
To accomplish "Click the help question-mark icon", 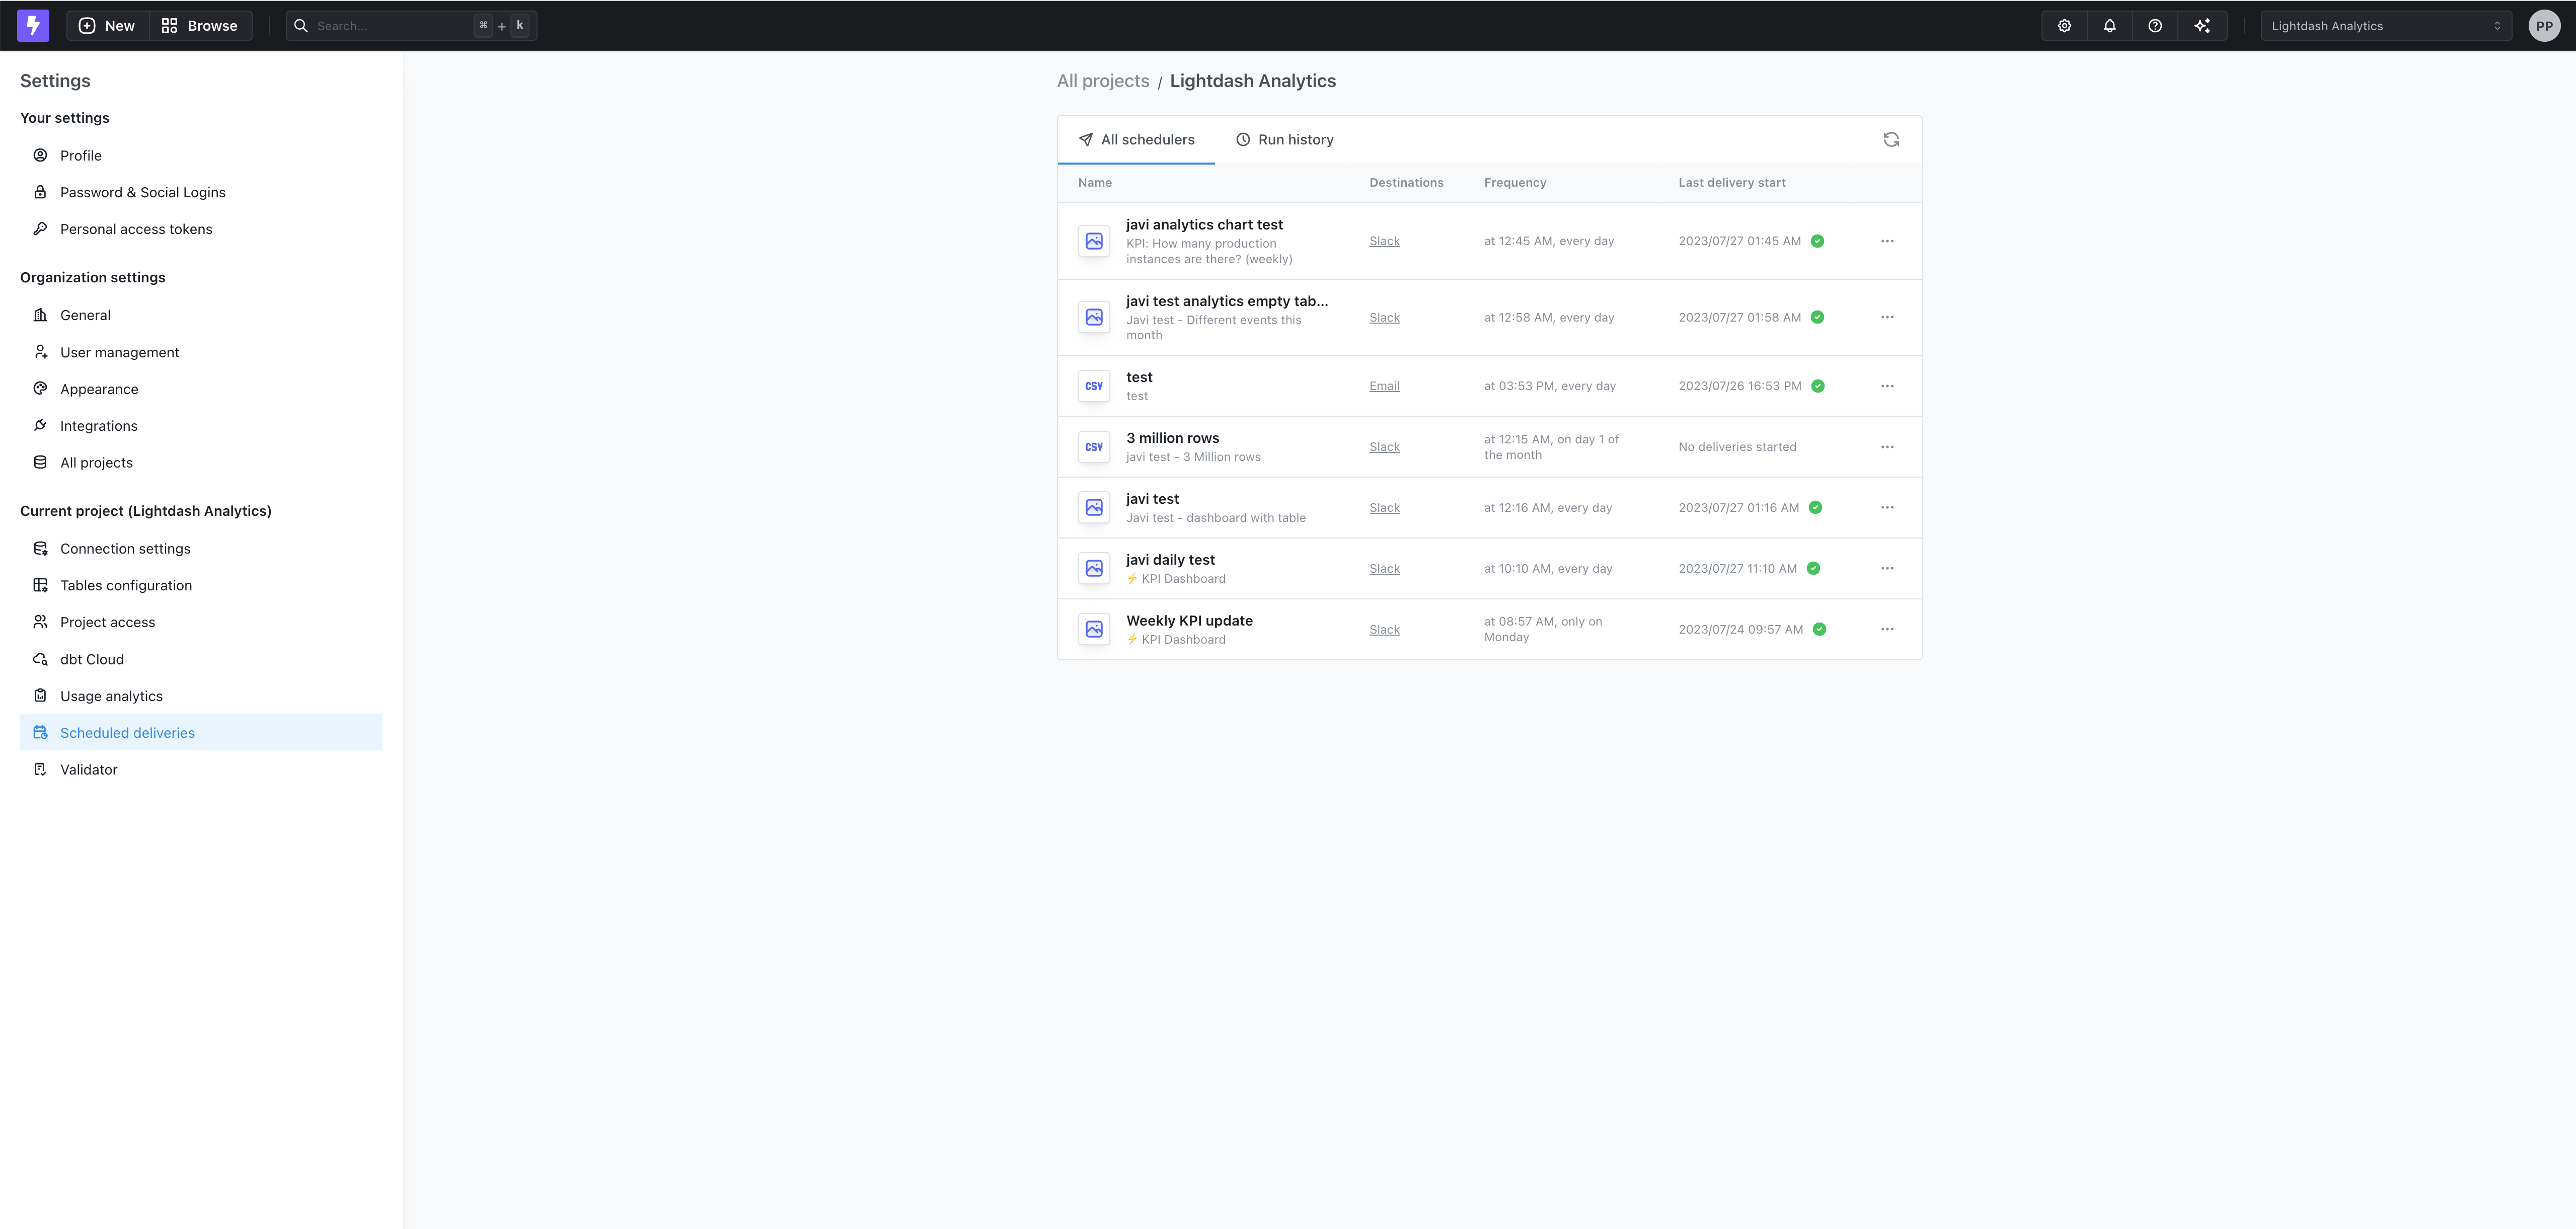I will click(2156, 25).
